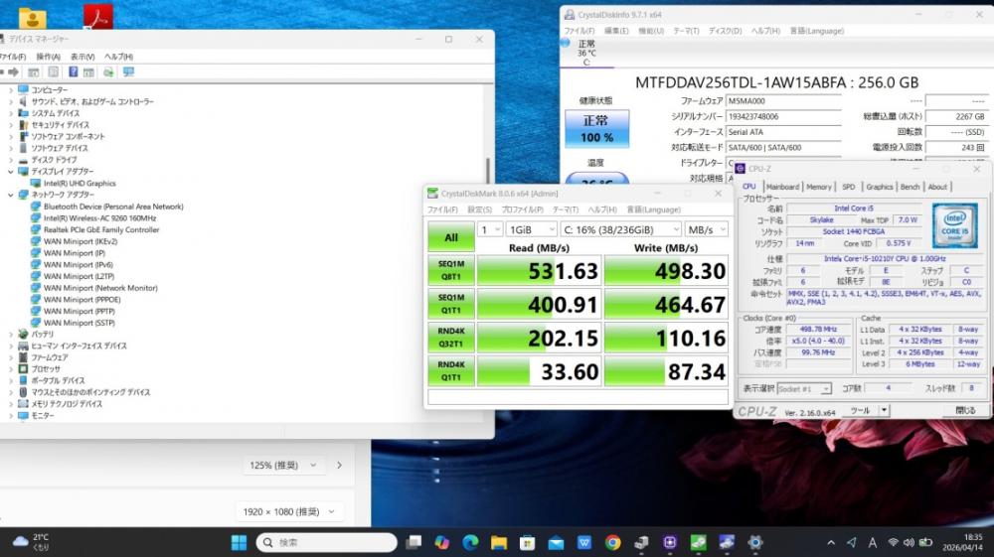Open the Adobe Acrobat desktop icon
The height and width of the screenshot is (557, 994).
pyautogui.click(x=97, y=17)
